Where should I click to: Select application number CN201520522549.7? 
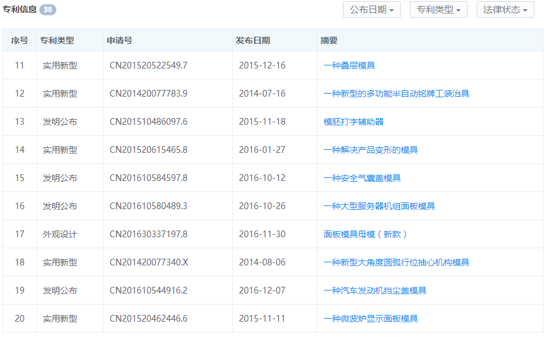(x=148, y=65)
